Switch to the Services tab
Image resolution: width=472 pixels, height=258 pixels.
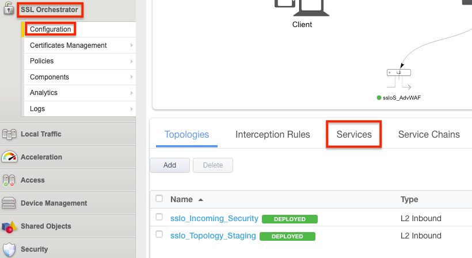tap(354, 134)
